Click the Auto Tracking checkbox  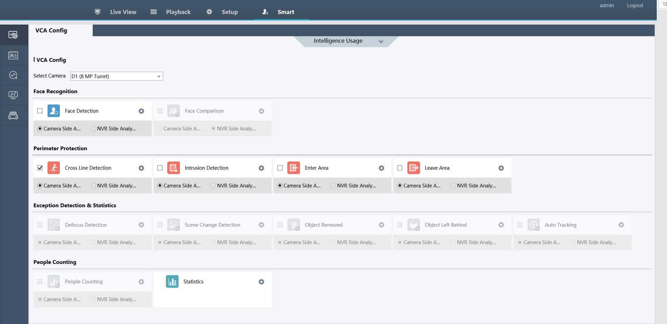click(520, 225)
